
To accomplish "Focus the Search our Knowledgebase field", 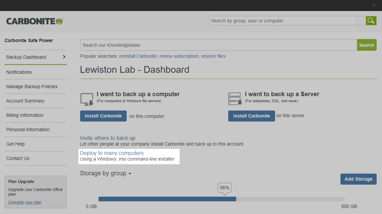I will tap(218, 45).
